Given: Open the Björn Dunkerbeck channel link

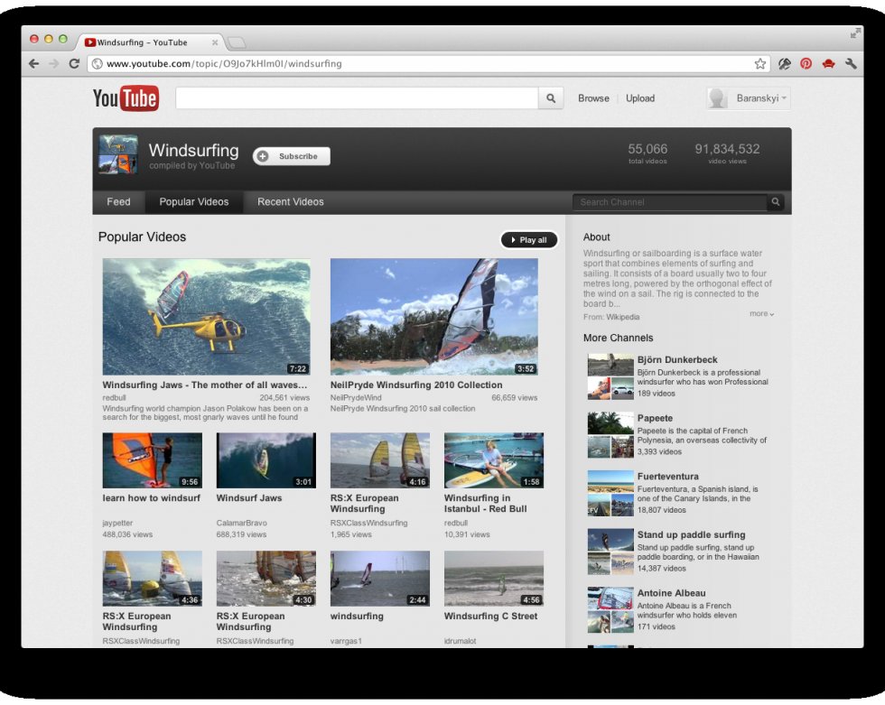Looking at the screenshot, I should pos(677,360).
